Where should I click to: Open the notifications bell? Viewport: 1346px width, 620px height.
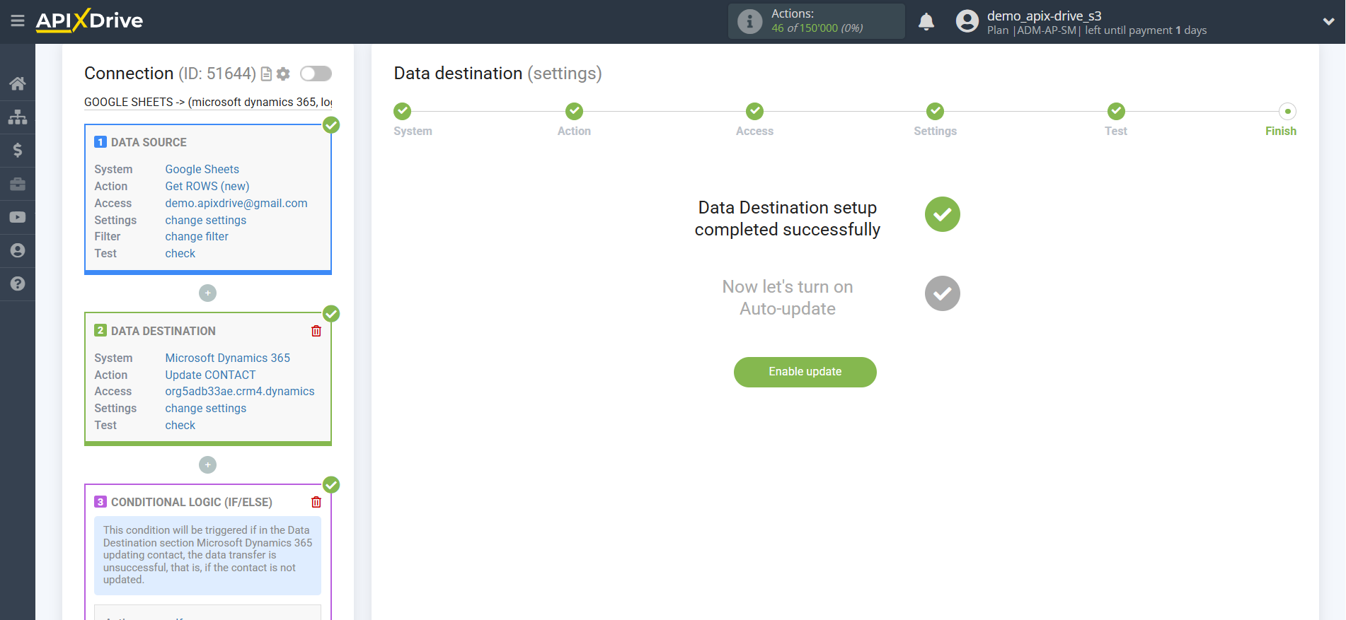(x=926, y=21)
